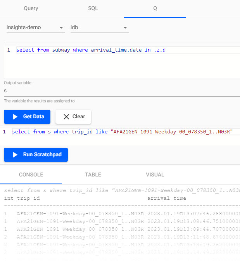This screenshot has width=240, height=261.
Task: Select the Q tab
Action: pos(155,8)
